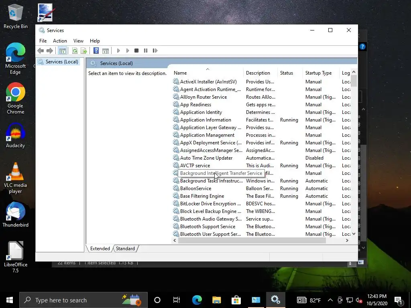Click the muted volume icon in system tray
Image resolution: width=411 pixels, height=308 pixels.
359,300
